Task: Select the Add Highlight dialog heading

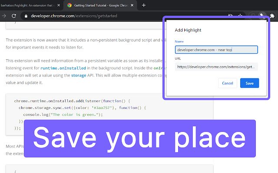Action: pos(188,30)
